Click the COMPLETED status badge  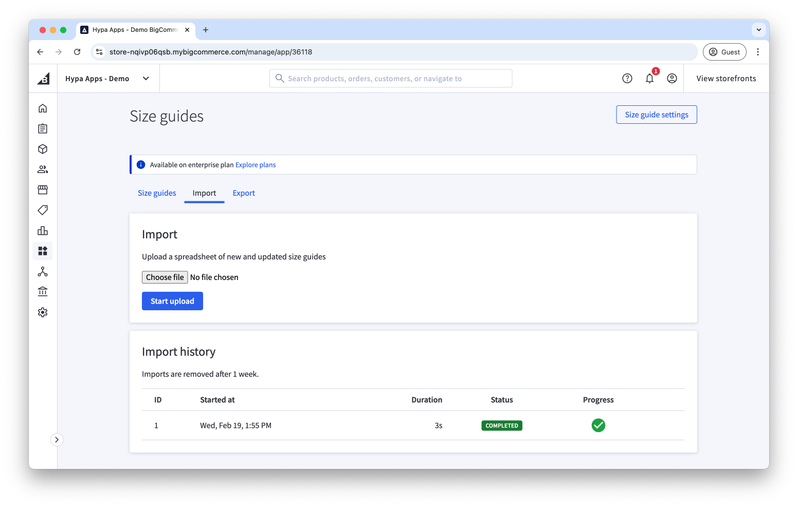(502, 425)
